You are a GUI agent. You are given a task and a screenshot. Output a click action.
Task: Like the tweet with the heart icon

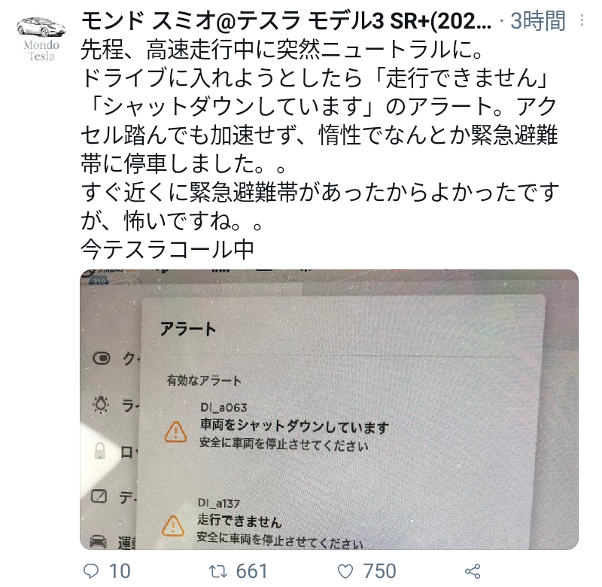pos(345,572)
